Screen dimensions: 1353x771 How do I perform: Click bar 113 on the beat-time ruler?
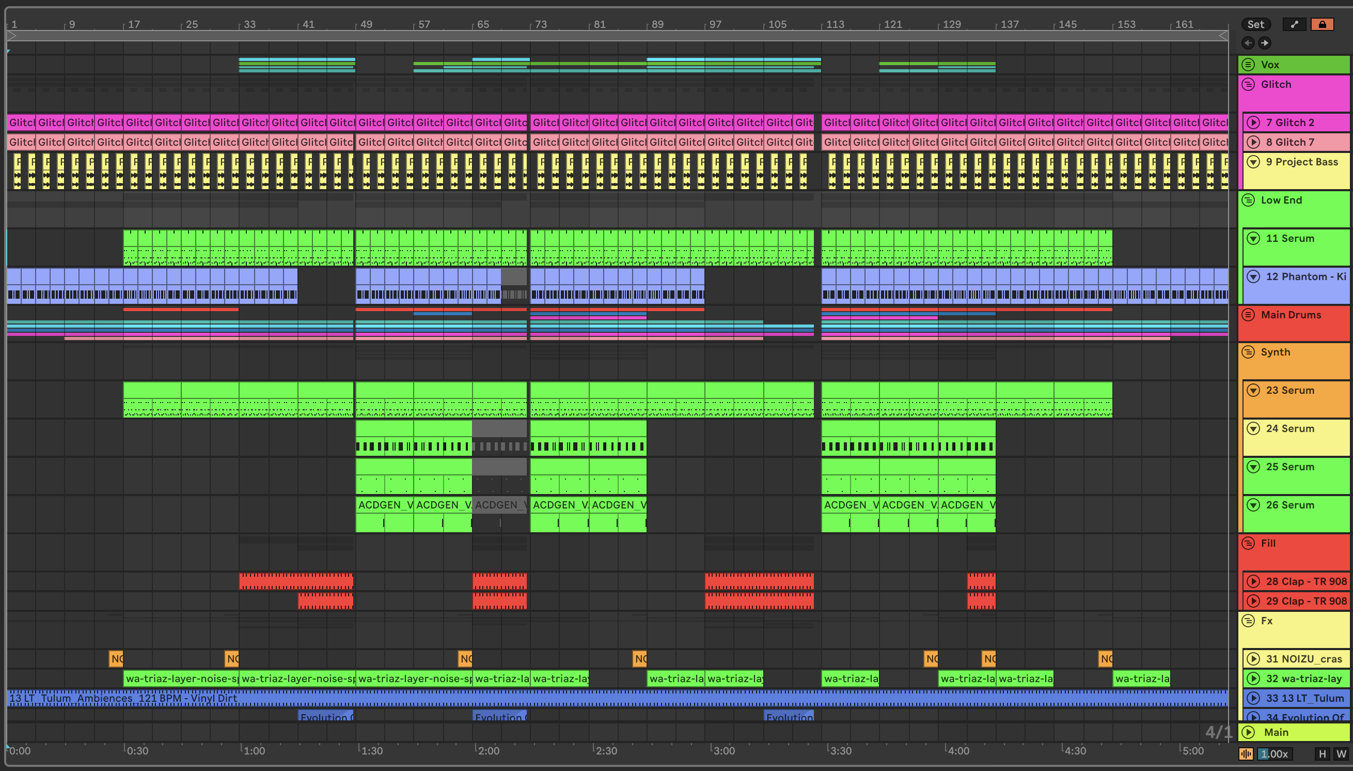click(835, 24)
